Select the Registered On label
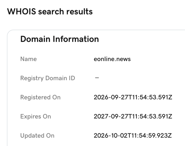Viewport: 185px width, 146px height. [x=40, y=97]
